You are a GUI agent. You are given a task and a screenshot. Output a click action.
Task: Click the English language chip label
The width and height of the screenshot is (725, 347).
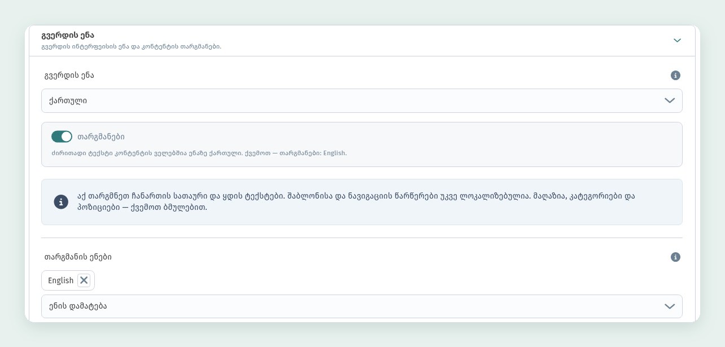(x=61, y=280)
